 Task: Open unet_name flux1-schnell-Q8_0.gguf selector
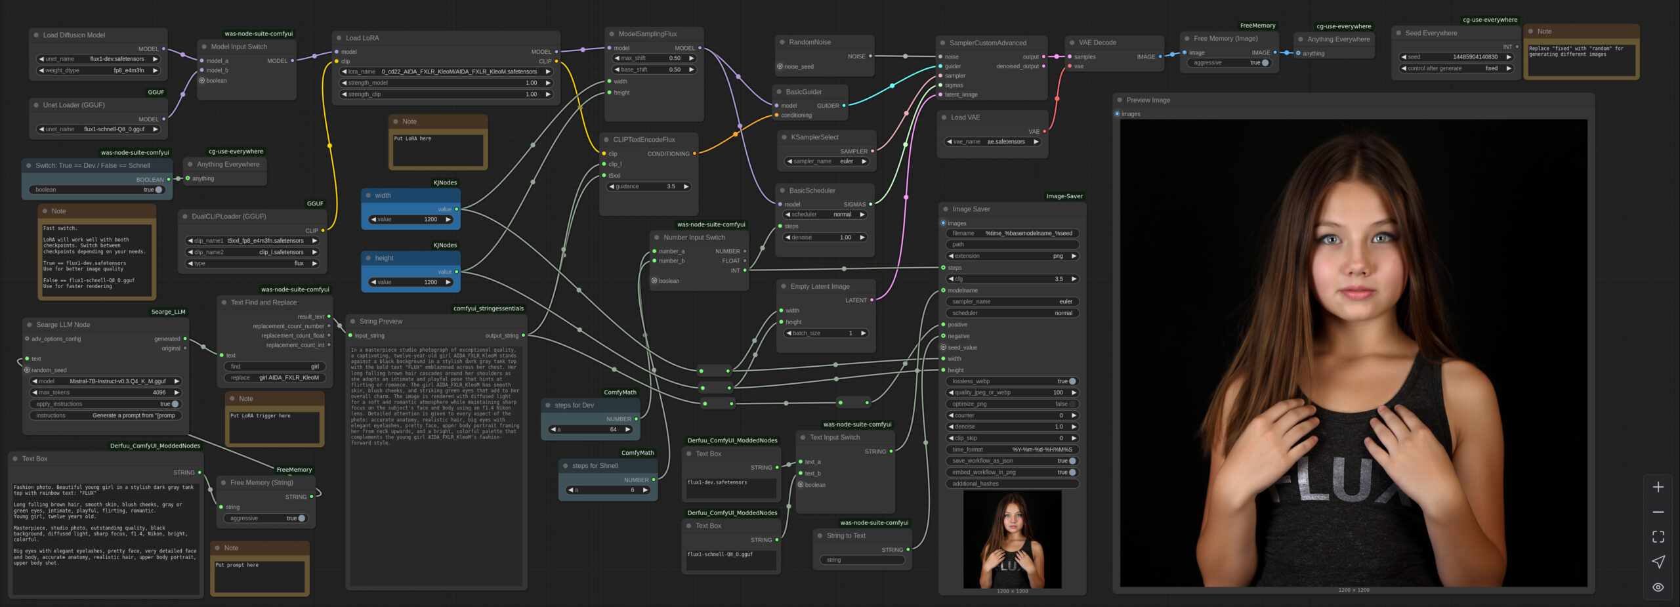click(x=98, y=129)
